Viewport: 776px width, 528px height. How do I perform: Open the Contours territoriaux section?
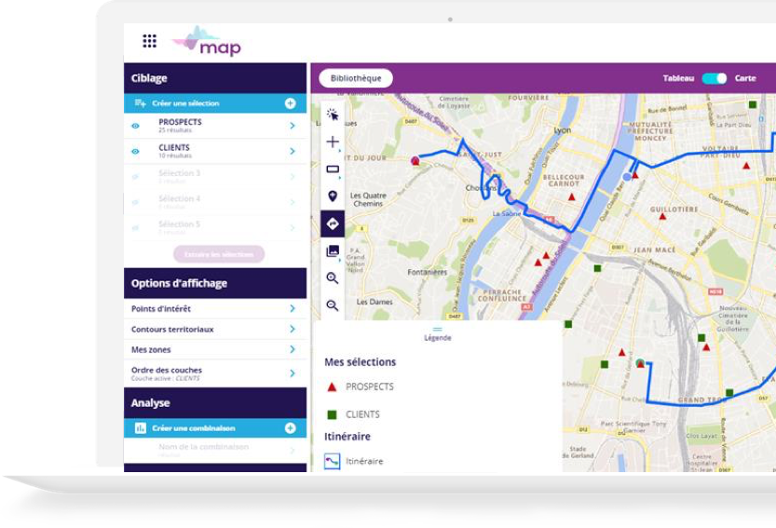292,330
